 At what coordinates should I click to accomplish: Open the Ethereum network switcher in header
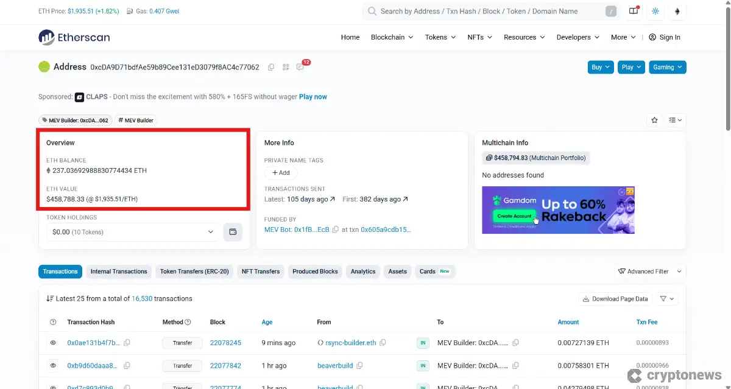[677, 11]
